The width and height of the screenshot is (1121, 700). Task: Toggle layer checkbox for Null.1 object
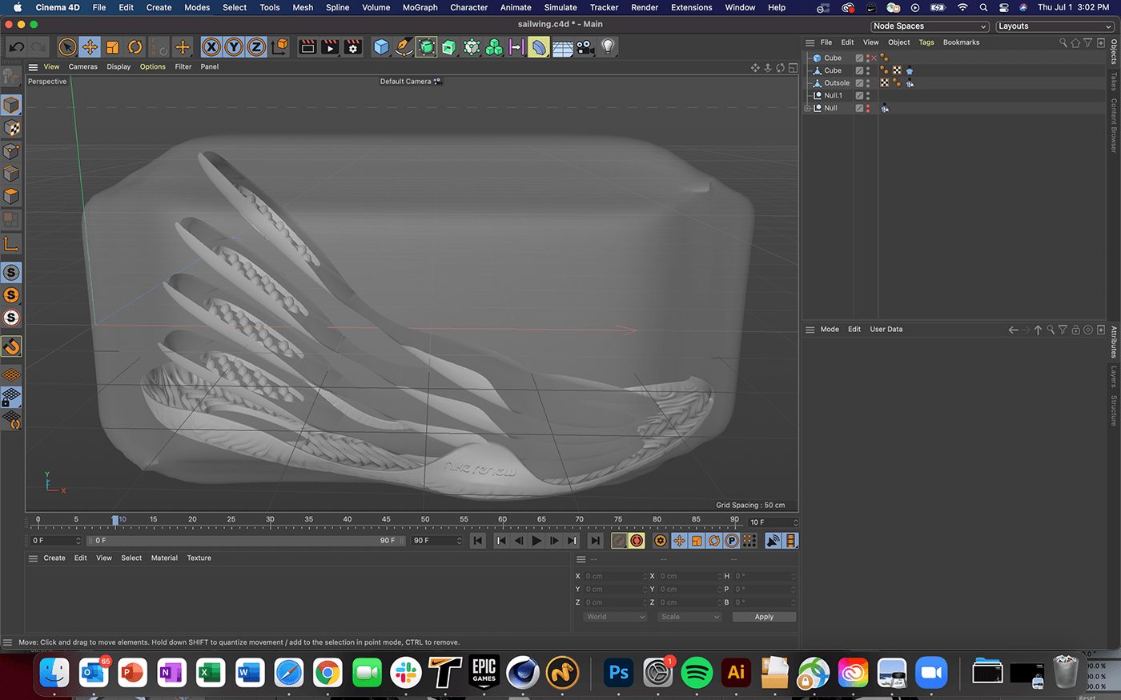tap(859, 95)
